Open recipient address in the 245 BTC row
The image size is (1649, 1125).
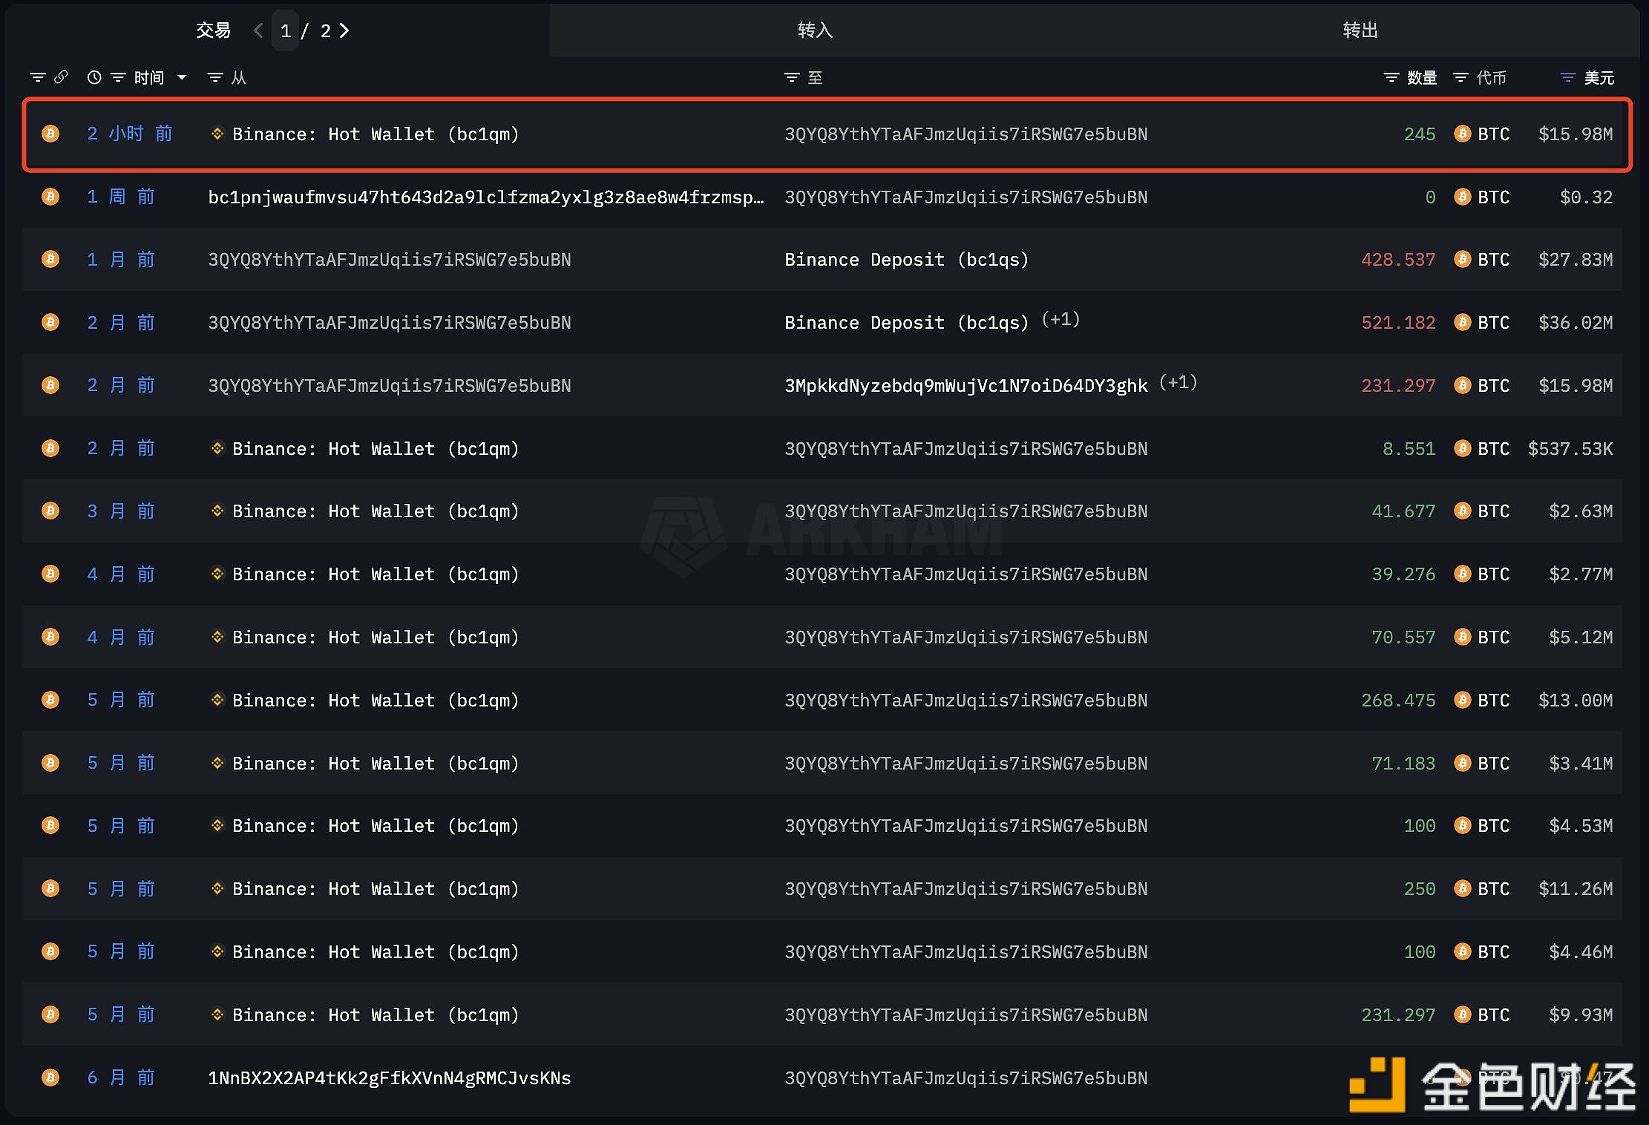tap(966, 134)
